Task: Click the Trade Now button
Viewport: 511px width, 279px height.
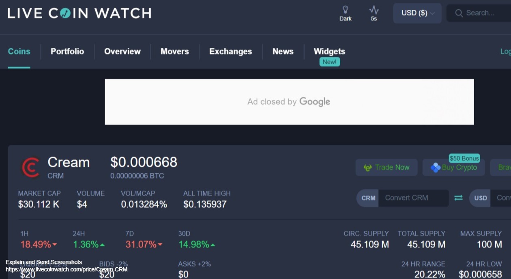Action: (x=386, y=167)
